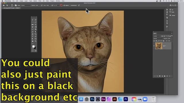Open the Image menu
The width and height of the screenshot is (184, 103).
tap(21, 1)
